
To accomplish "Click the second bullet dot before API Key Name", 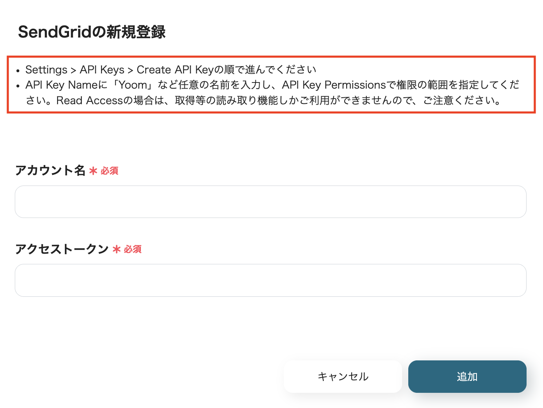I will (18, 86).
